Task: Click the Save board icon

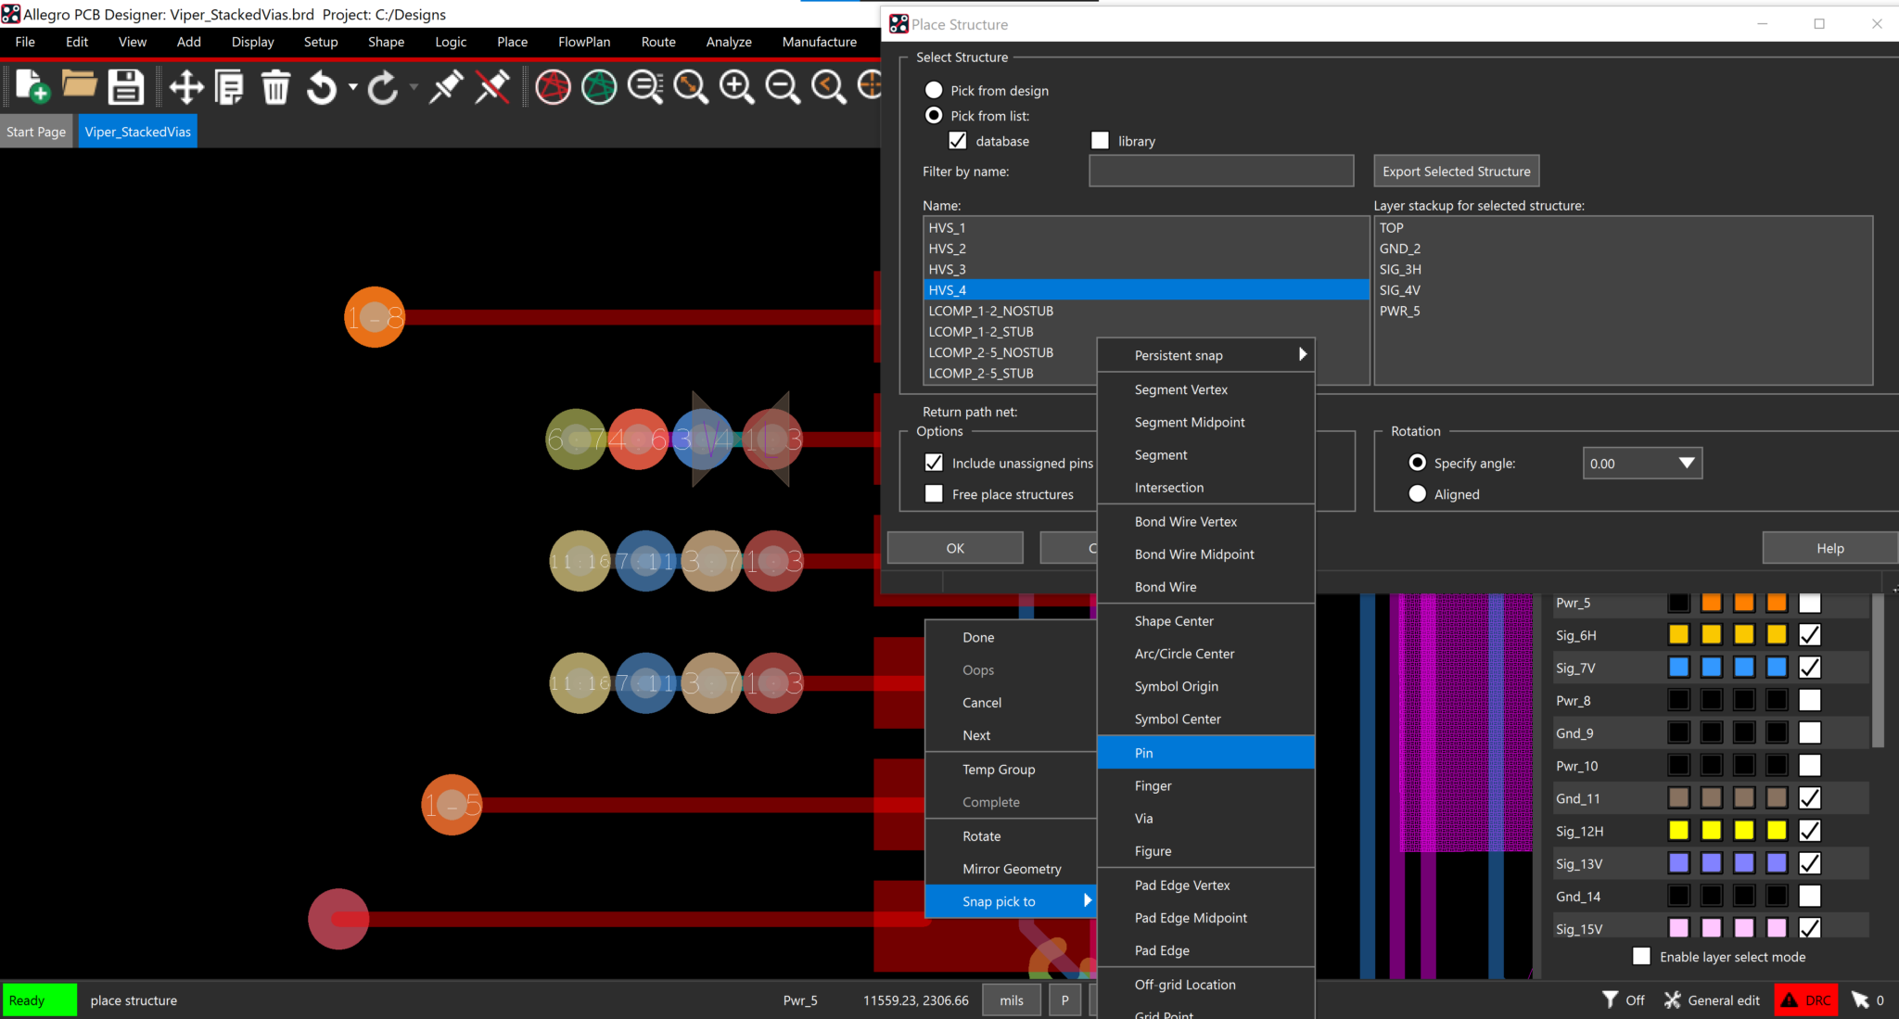Action: coord(126,86)
